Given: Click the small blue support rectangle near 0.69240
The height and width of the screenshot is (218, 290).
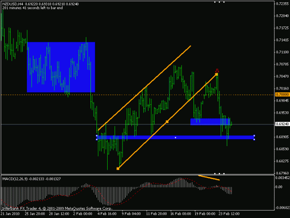Looking at the screenshot, I should 210,122.
